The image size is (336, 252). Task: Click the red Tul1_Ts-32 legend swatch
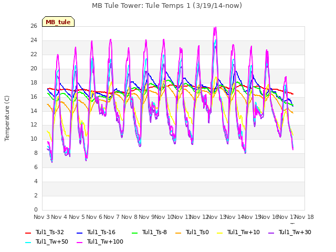[x=28, y=233]
